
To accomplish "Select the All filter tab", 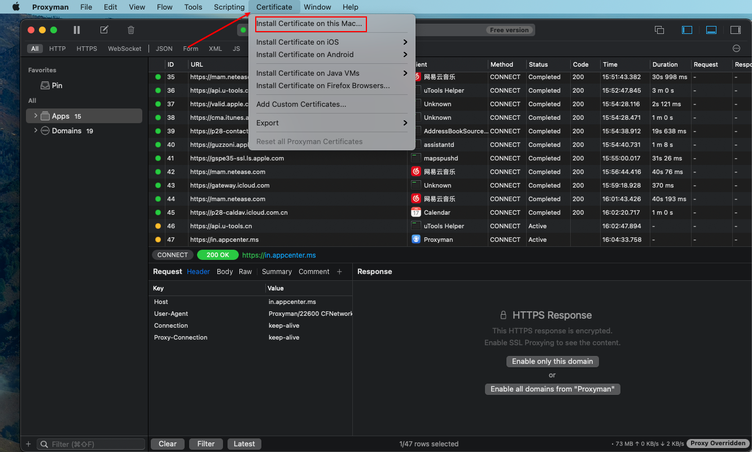I will pos(35,49).
